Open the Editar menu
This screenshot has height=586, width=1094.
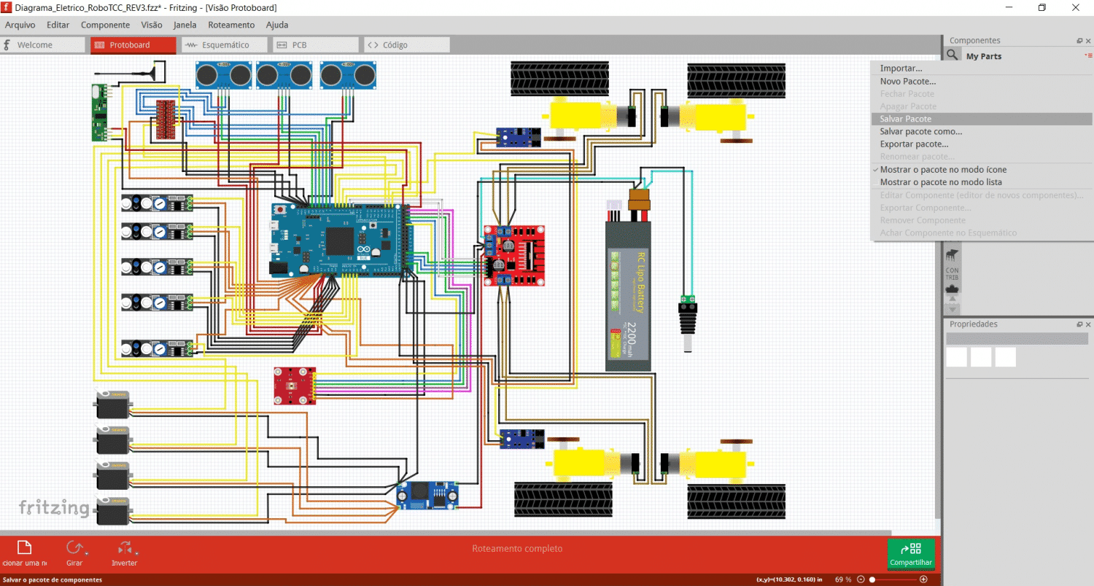(x=58, y=25)
